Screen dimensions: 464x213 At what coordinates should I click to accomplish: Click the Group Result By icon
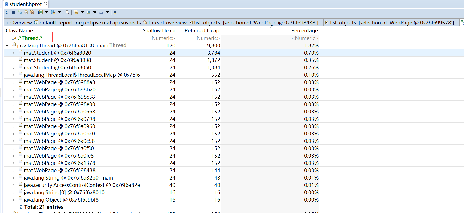[76, 12]
